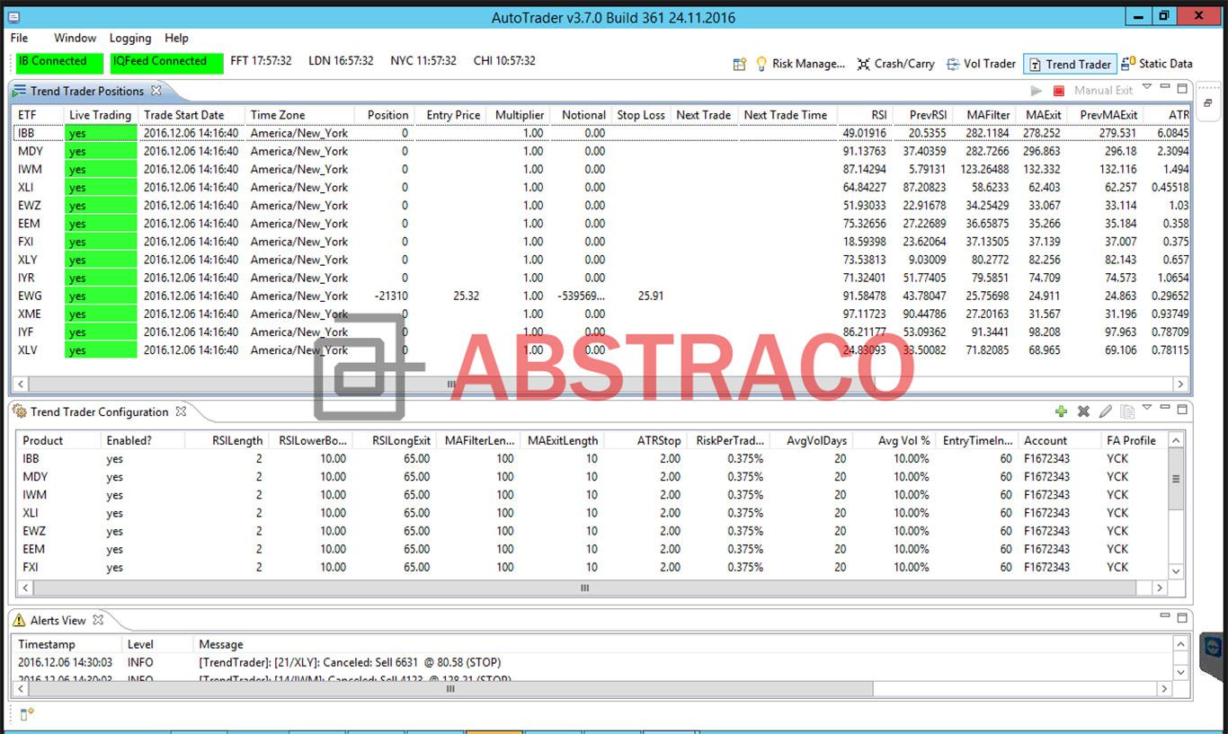Open view menu triangle in Trend Trader Configuration

point(1146,409)
